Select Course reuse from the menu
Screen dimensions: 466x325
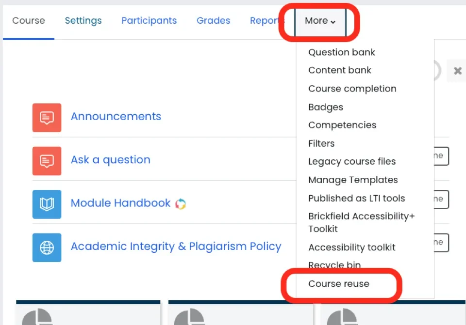pos(339,284)
